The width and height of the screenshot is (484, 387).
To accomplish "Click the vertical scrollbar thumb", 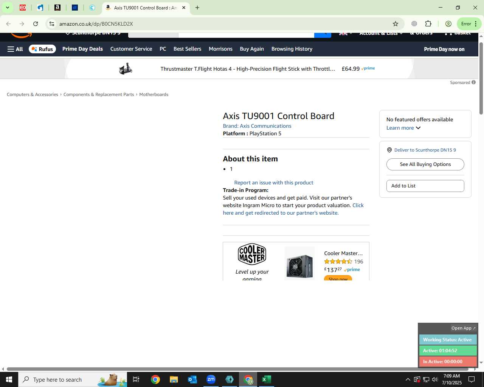I will point(481,78).
